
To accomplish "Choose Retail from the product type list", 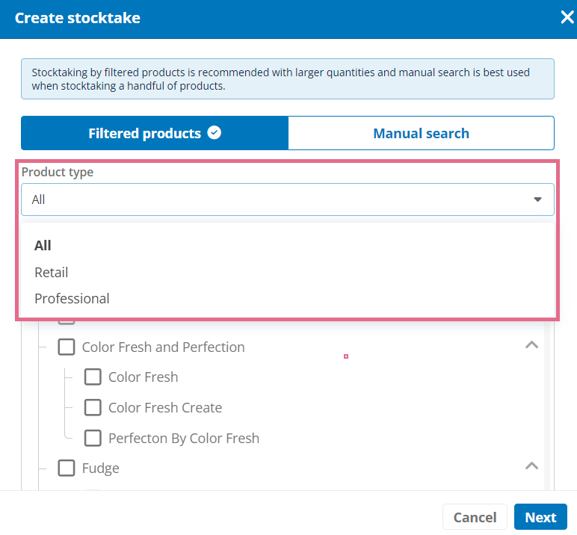I will point(51,273).
